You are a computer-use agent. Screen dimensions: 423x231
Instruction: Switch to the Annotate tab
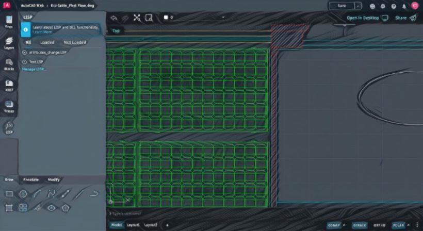[31, 179]
